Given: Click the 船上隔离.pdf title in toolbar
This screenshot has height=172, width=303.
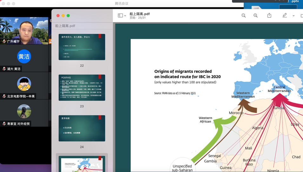Looking at the screenshot, I should click(x=140, y=14).
